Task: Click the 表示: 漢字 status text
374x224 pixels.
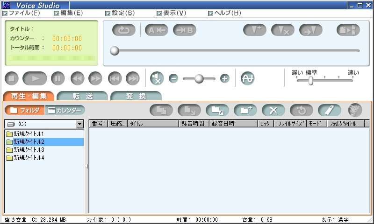Action: 335,219
